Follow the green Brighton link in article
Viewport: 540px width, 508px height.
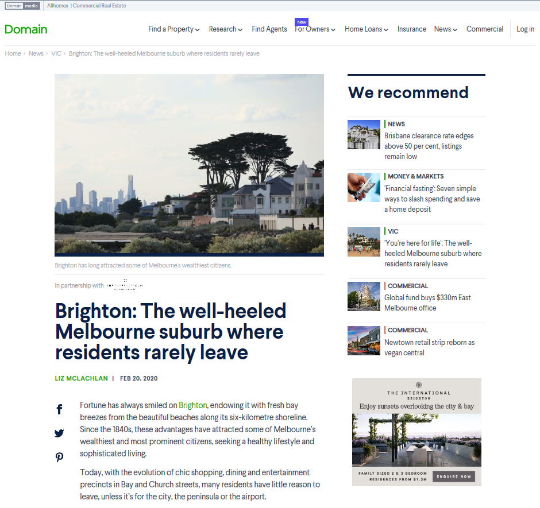pyautogui.click(x=193, y=405)
